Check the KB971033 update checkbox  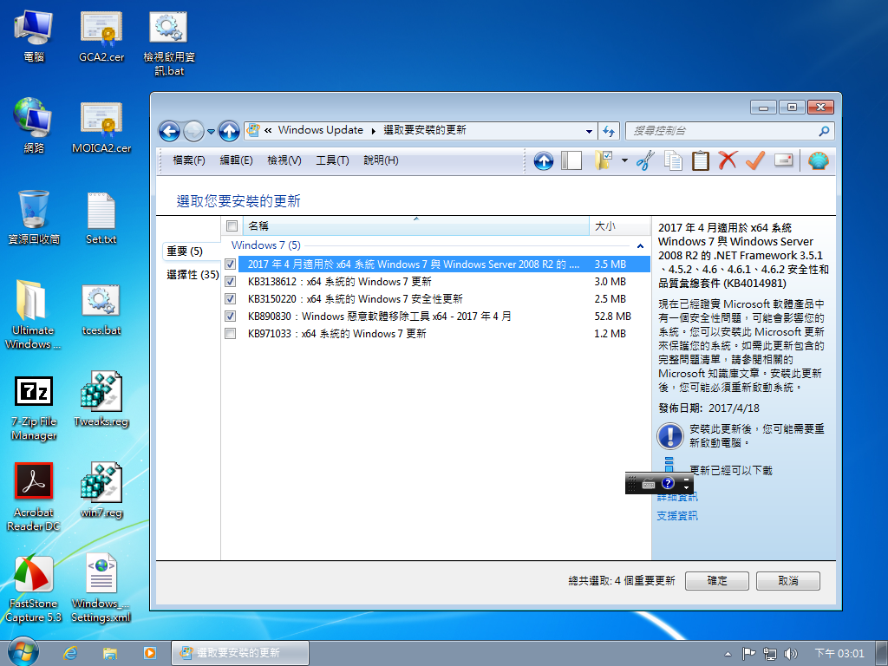click(230, 334)
